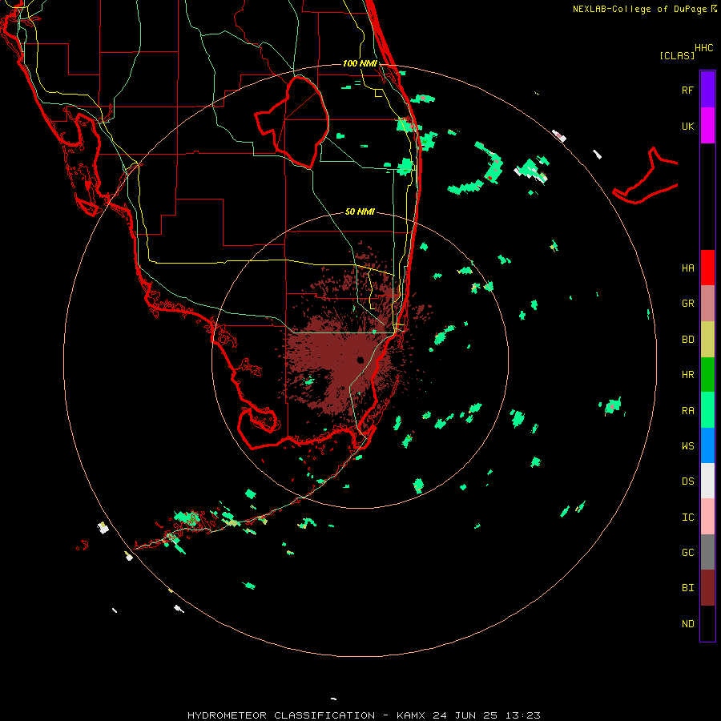This screenshot has height=721, width=721.
Task: Click the BI brown legend swatch
Action: pyautogui.click(x=707, y=588)
